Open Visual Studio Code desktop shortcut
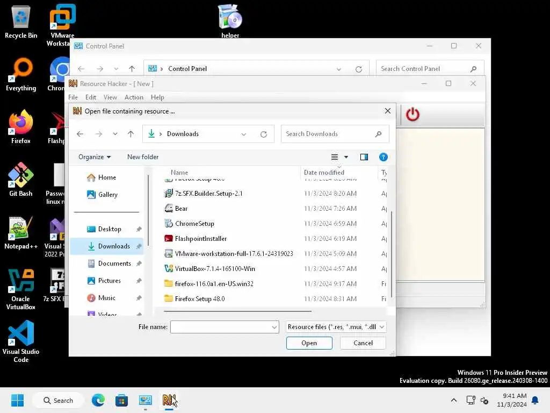This screenshot has height=413, width=550. coord(21,341)
